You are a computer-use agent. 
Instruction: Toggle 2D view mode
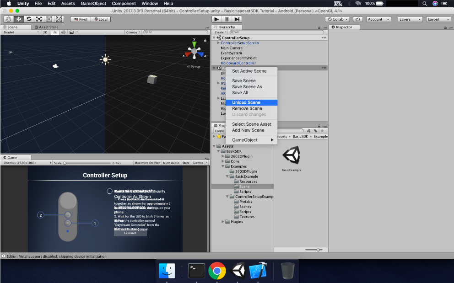coord(45,32)
